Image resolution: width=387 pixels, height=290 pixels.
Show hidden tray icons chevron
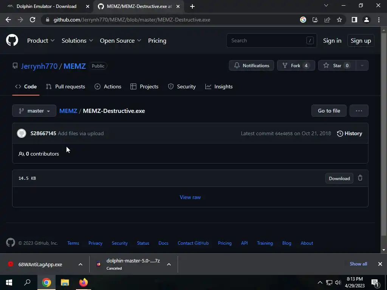click(320, 282)
